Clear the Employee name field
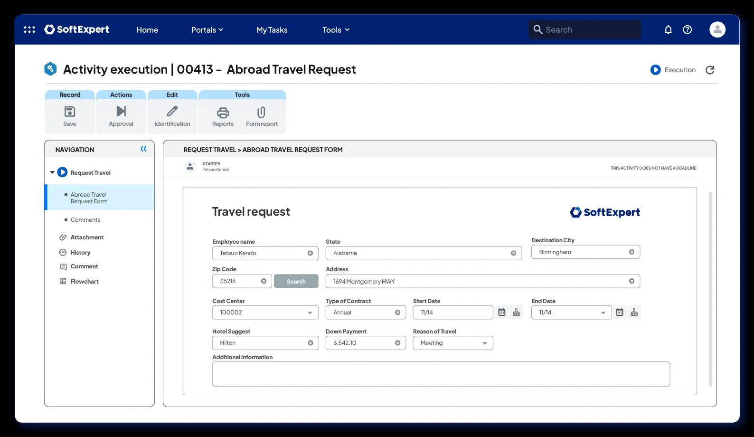This screenshot has width=754, height=437. tap(310, 253)
